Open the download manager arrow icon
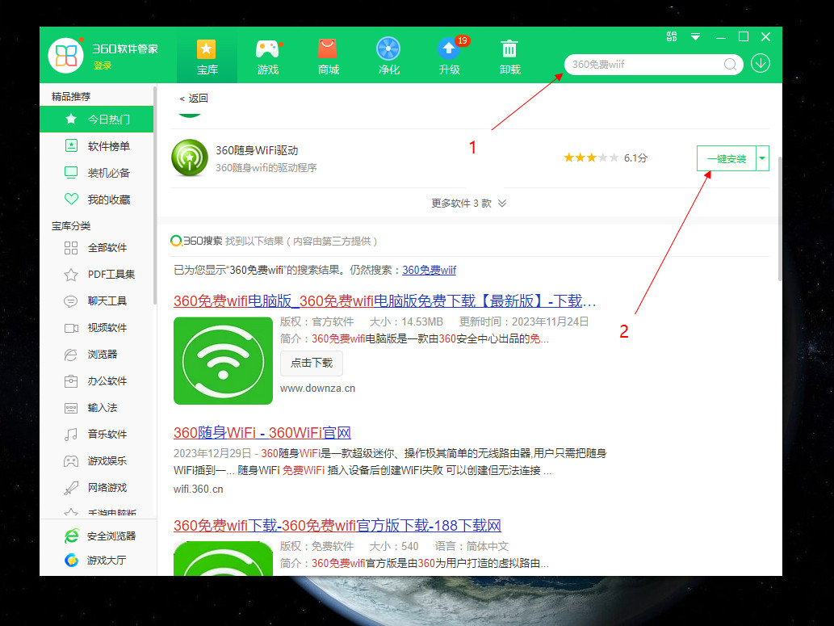The width and height of the screenshot is (834, 626). 761,64
